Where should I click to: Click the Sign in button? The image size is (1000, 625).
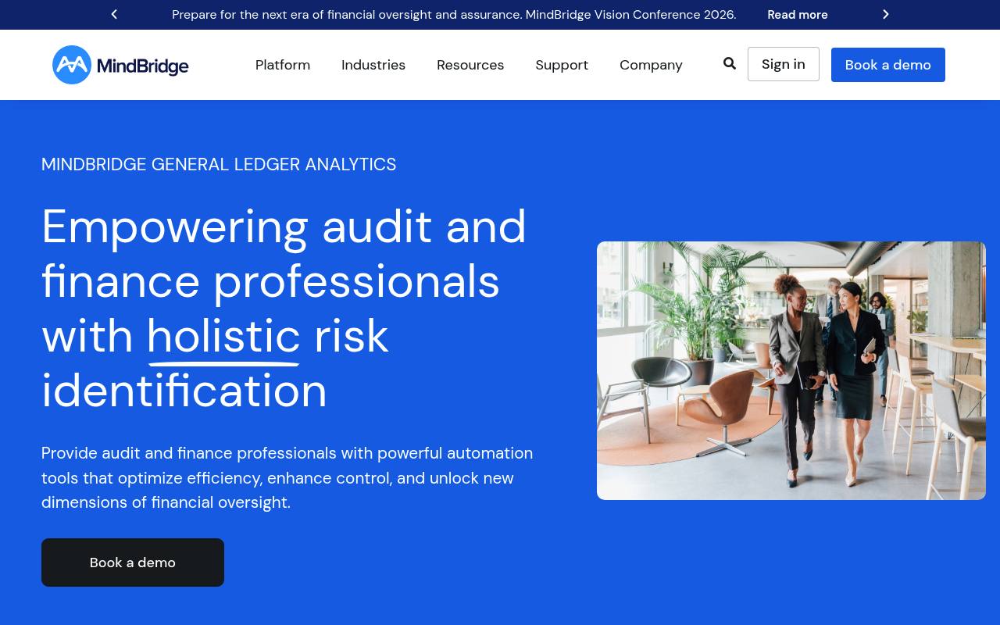click(x=784, y=64)
